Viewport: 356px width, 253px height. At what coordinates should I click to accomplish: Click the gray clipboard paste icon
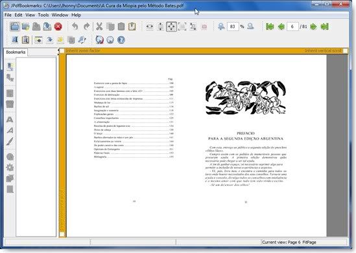(x=121, y=27)
